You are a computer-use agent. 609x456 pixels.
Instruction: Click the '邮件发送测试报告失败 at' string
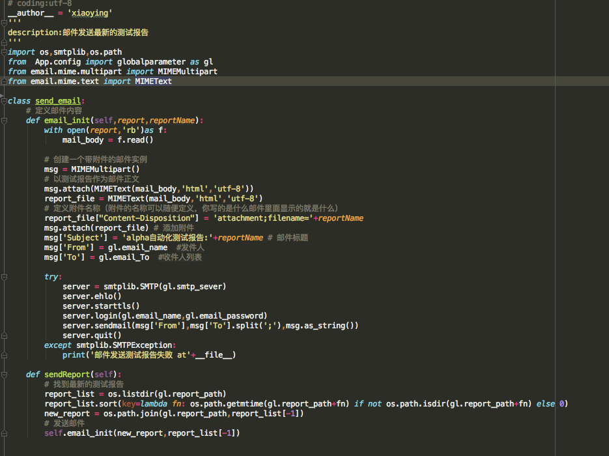[x=141, y=355]
